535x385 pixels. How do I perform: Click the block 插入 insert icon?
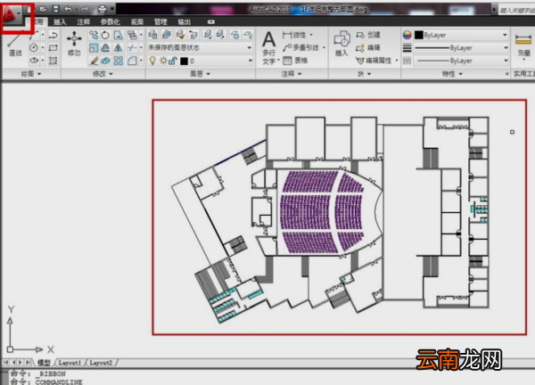[x=342, y=44]
